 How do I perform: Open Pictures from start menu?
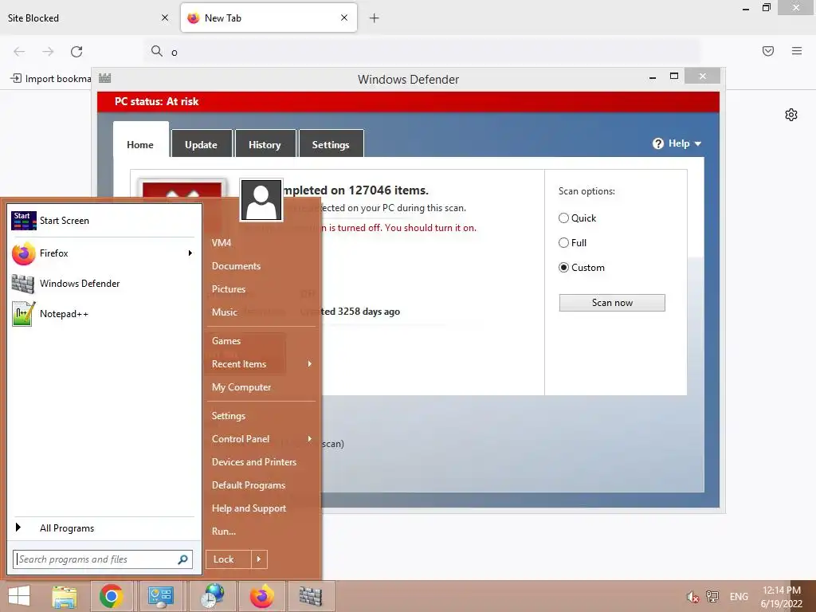(x=229, y=288)
